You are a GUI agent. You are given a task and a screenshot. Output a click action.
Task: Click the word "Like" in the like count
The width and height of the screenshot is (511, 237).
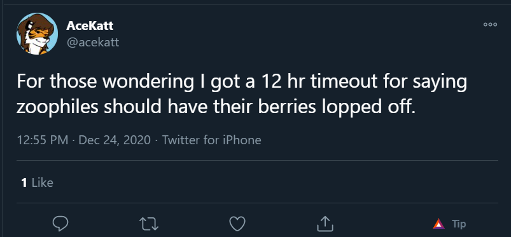43,182
